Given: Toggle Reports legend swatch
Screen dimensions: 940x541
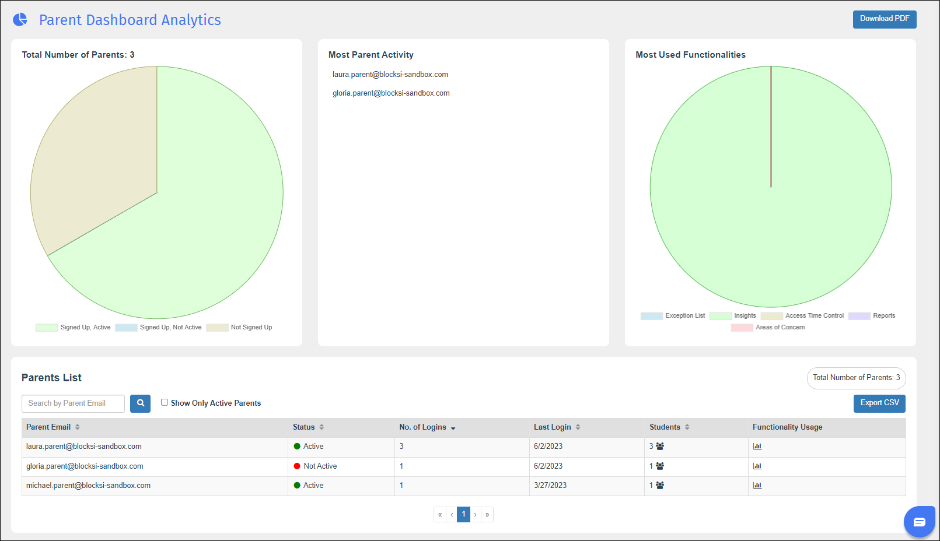Looking at the screenshot, I should (x=859, y=316).
